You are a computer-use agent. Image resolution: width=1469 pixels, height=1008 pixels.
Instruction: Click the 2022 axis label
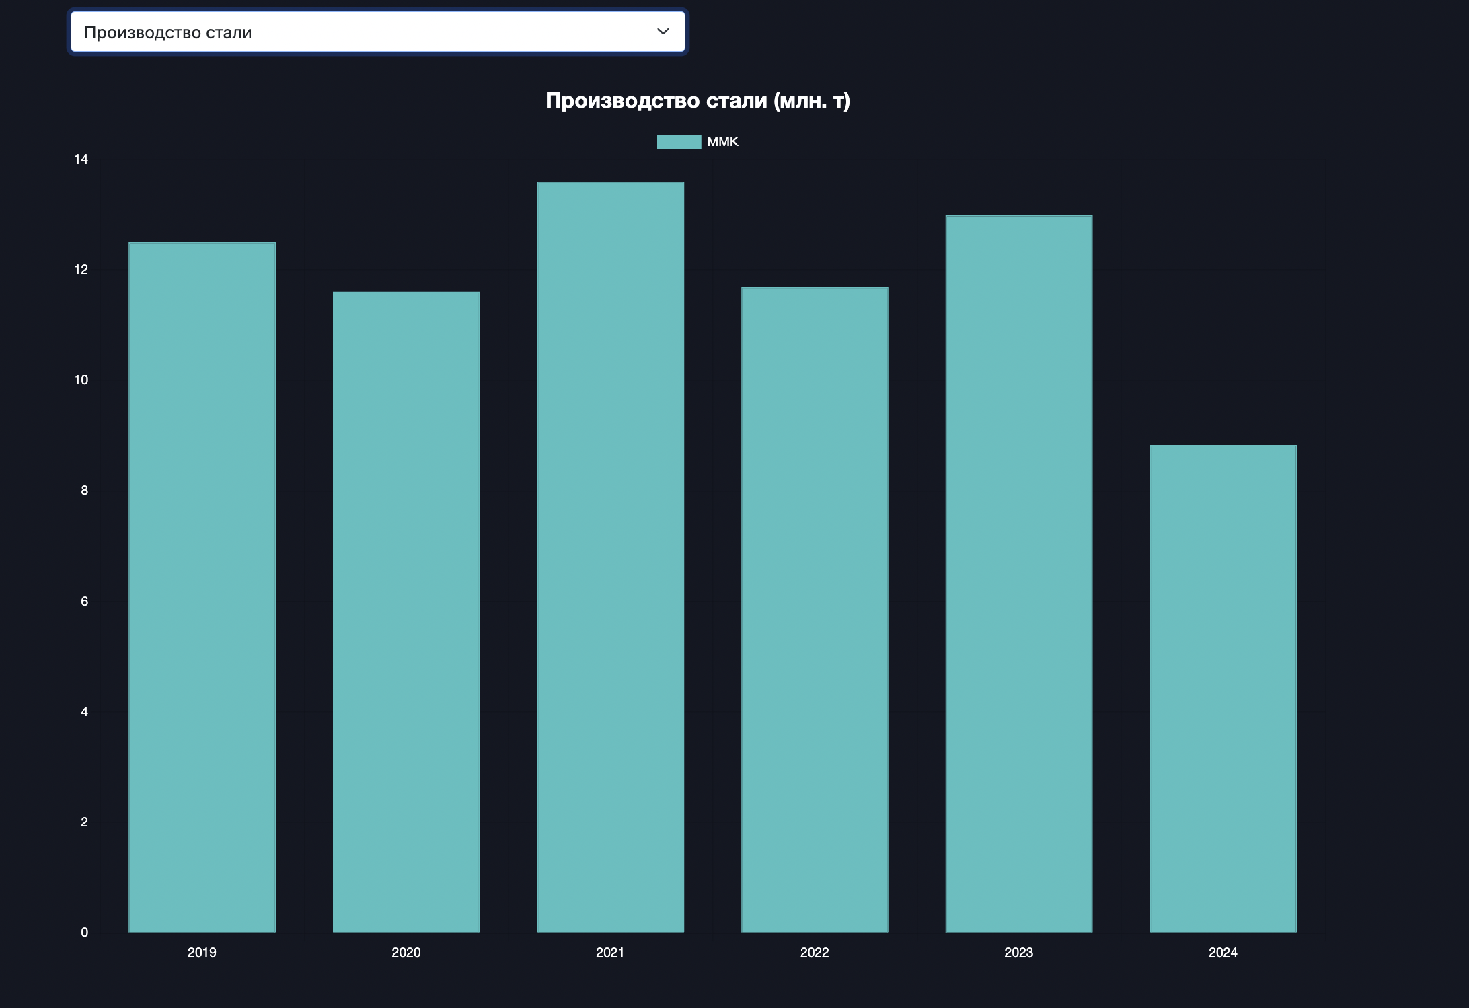pos(815,952)
